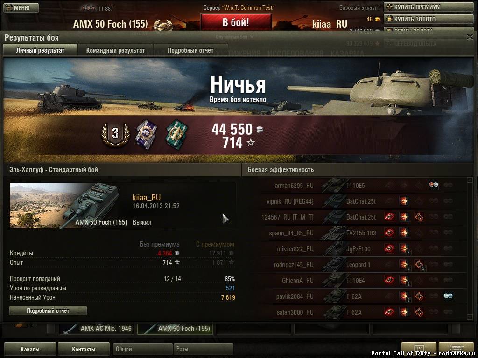Click pavlik2084_RU's assist icon in T-62A row
The height and width of the screenshot is (358, 478).
coord(448,296)
